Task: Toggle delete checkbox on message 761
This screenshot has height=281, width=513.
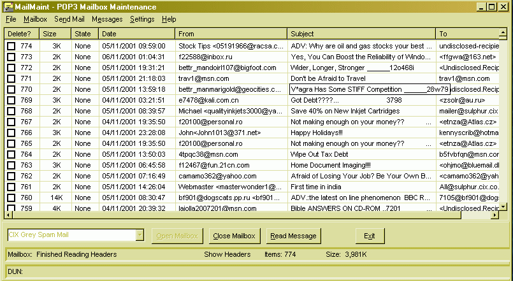Action: (x=11, y=187)
